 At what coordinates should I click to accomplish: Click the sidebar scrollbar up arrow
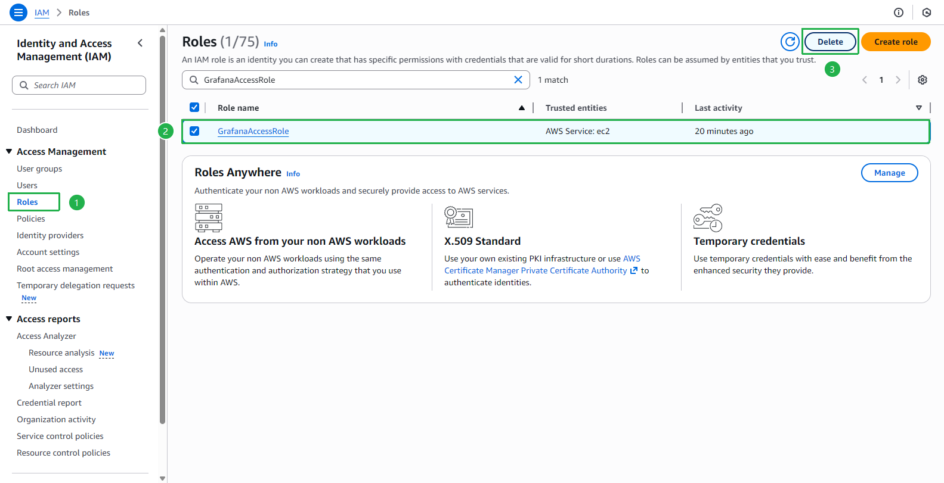(163, 30)
